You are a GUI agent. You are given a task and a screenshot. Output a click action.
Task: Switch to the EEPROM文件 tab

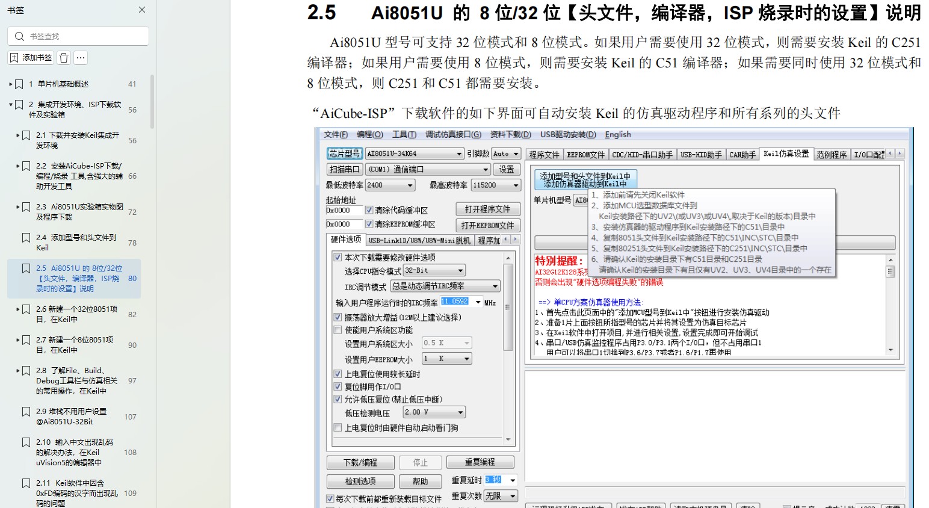[585, 155]
